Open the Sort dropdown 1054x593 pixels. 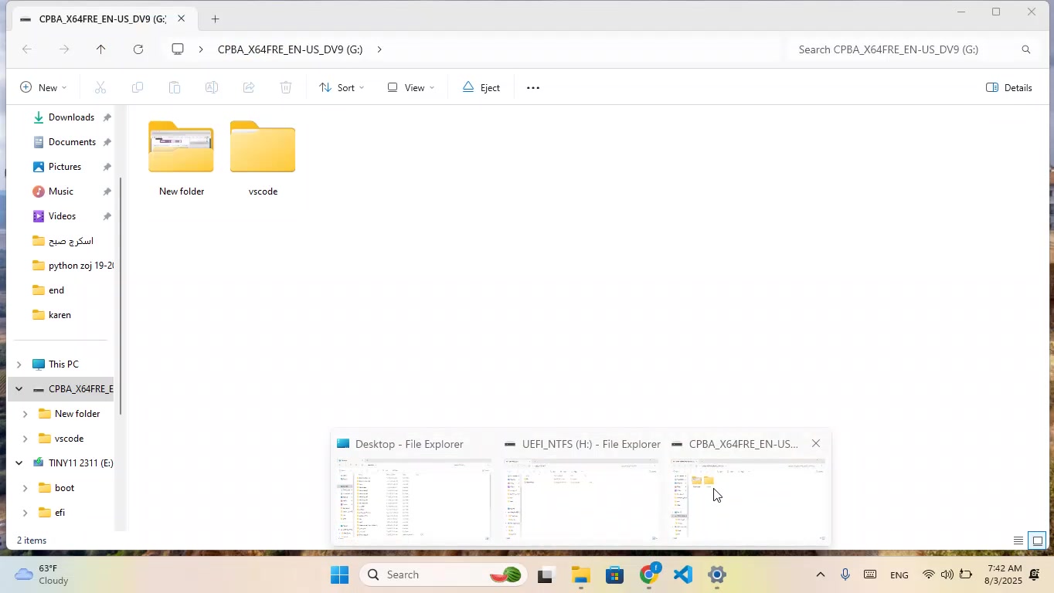341,88
